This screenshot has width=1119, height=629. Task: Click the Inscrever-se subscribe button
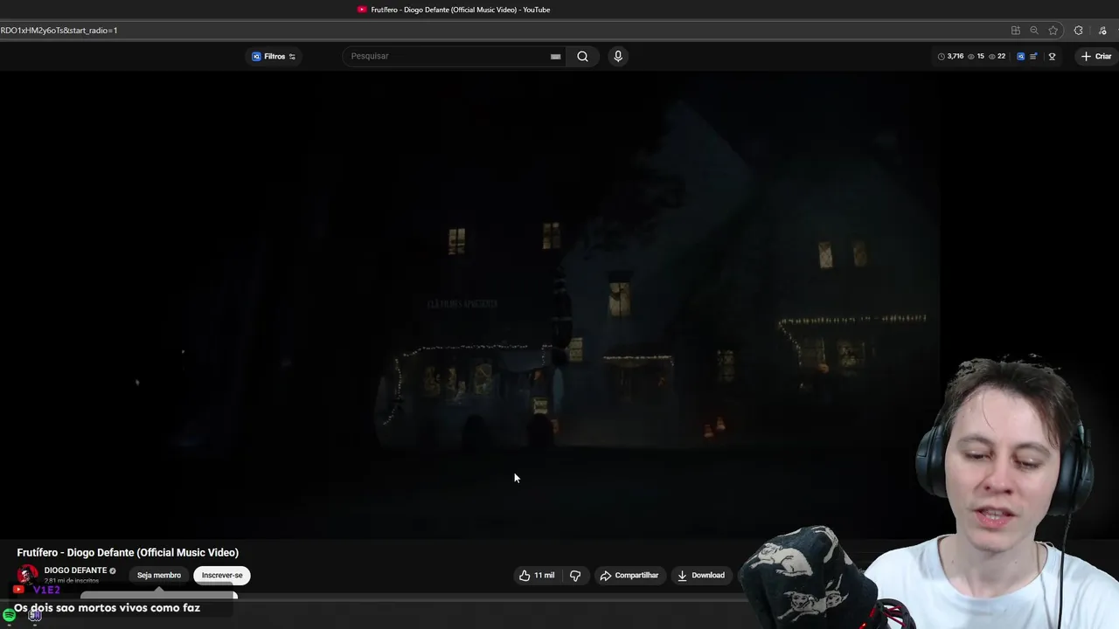coord(222,575)
